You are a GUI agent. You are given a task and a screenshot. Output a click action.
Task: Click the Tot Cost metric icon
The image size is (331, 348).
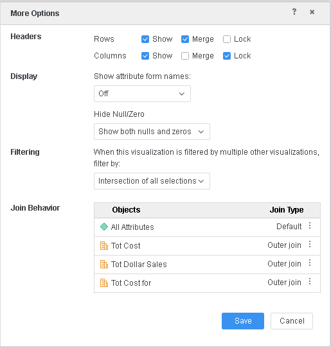[x=104, y=246]
